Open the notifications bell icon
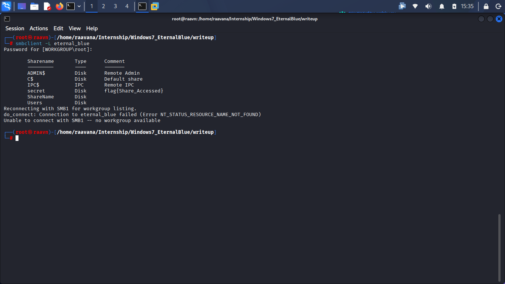Image resolution: width=505 pixels, height=284 pixels. [x=441, y=6]
